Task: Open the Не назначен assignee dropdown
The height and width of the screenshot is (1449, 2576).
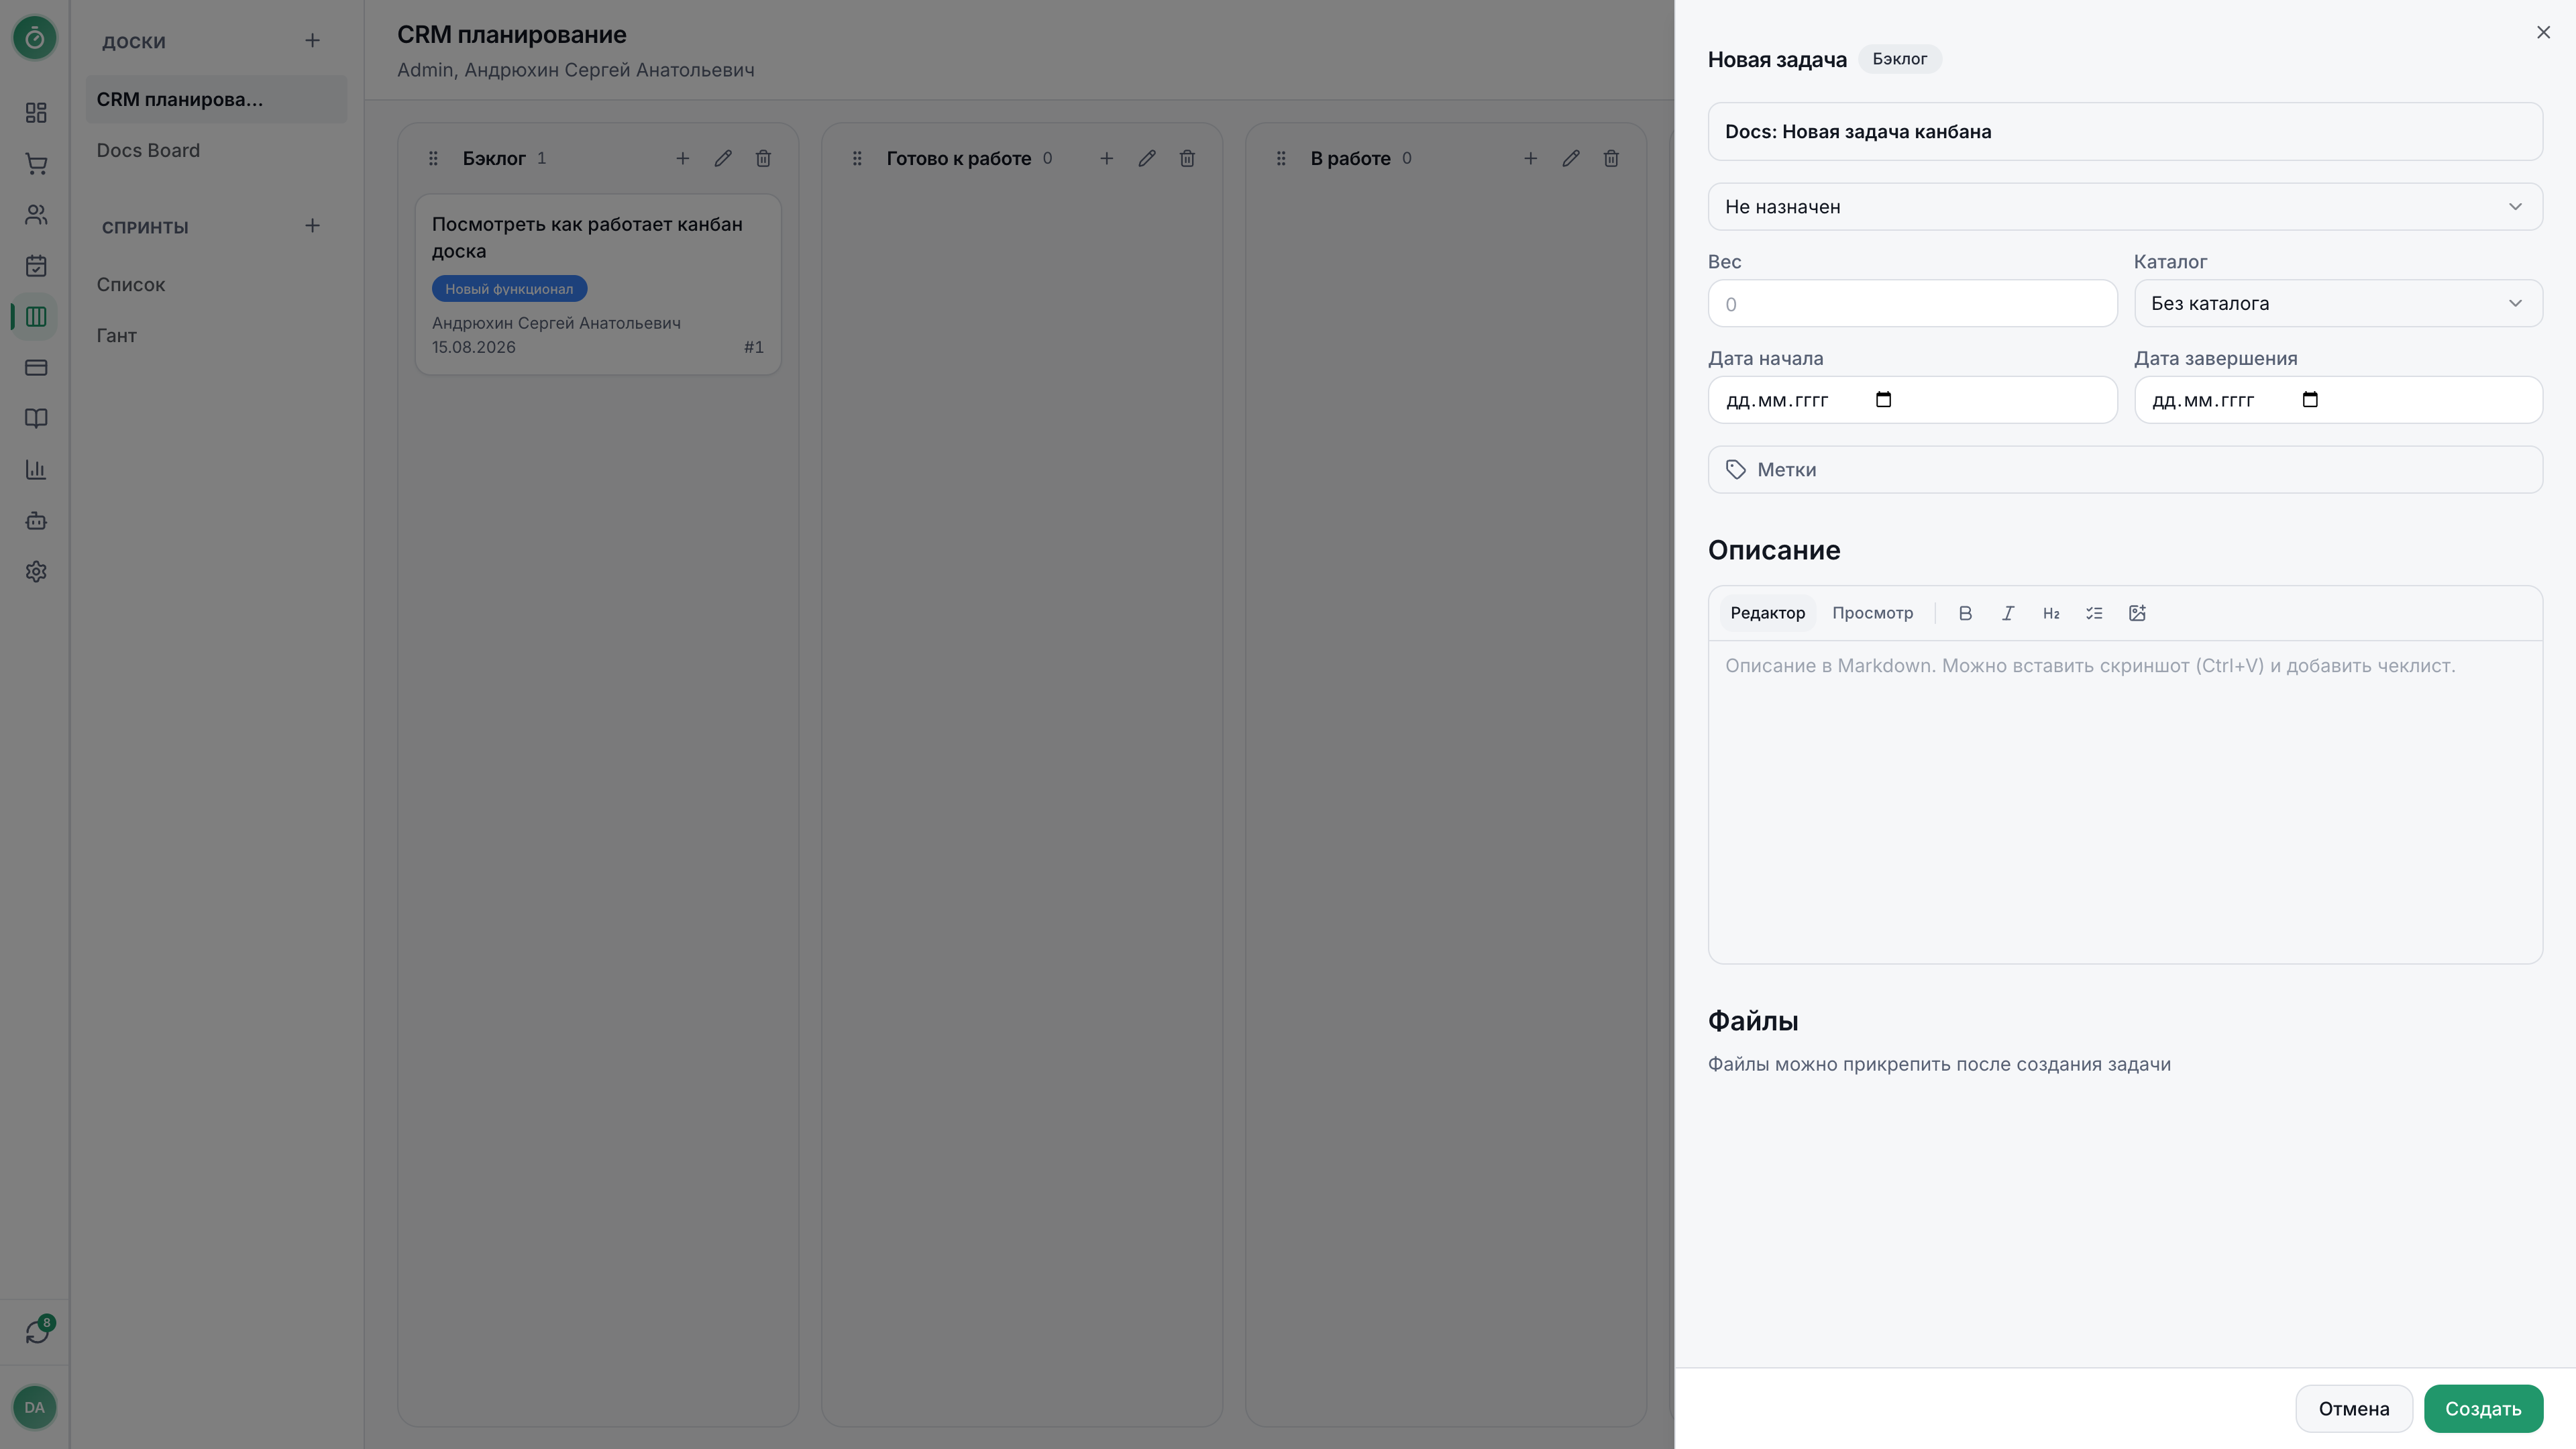Action: [x=2125, y=207]
